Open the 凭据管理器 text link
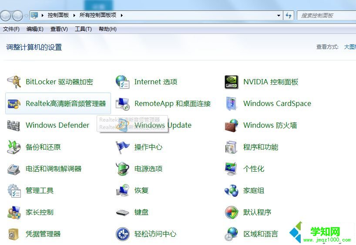The image size is (356, 245). pos(43,234)
